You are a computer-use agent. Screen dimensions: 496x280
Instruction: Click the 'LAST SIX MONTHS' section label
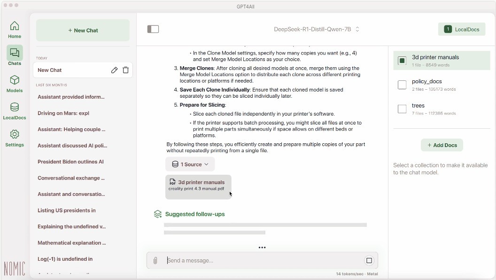click(51, 85)
